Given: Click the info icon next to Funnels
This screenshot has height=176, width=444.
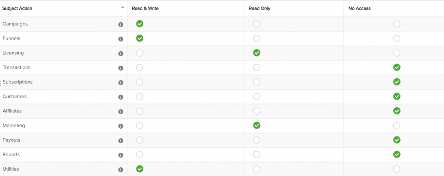Looking at the screenshot, I should pos(121,39).
